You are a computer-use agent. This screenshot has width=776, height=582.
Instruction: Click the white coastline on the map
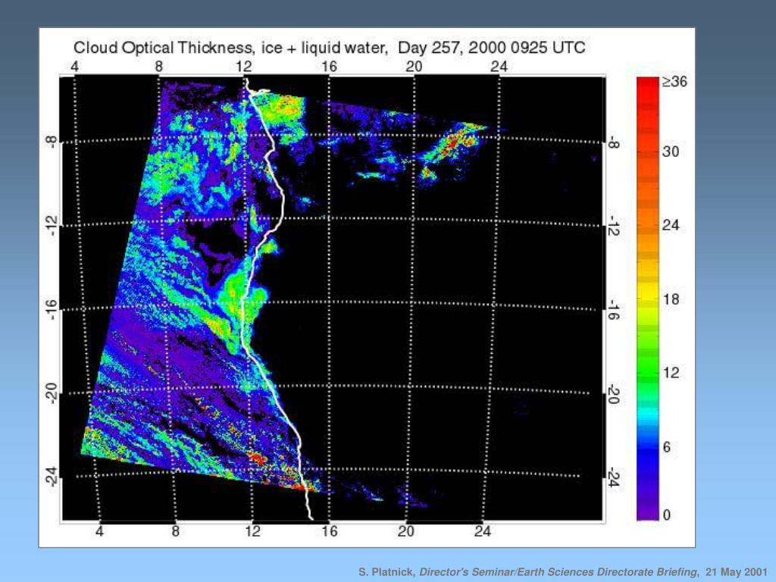tap(283, 198)
